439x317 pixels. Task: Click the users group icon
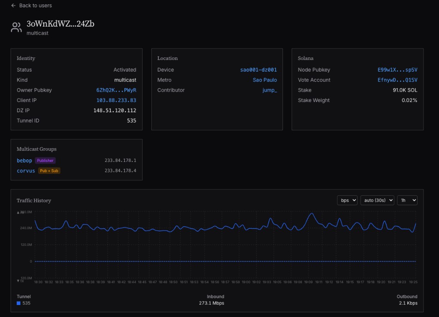(16, 28)
